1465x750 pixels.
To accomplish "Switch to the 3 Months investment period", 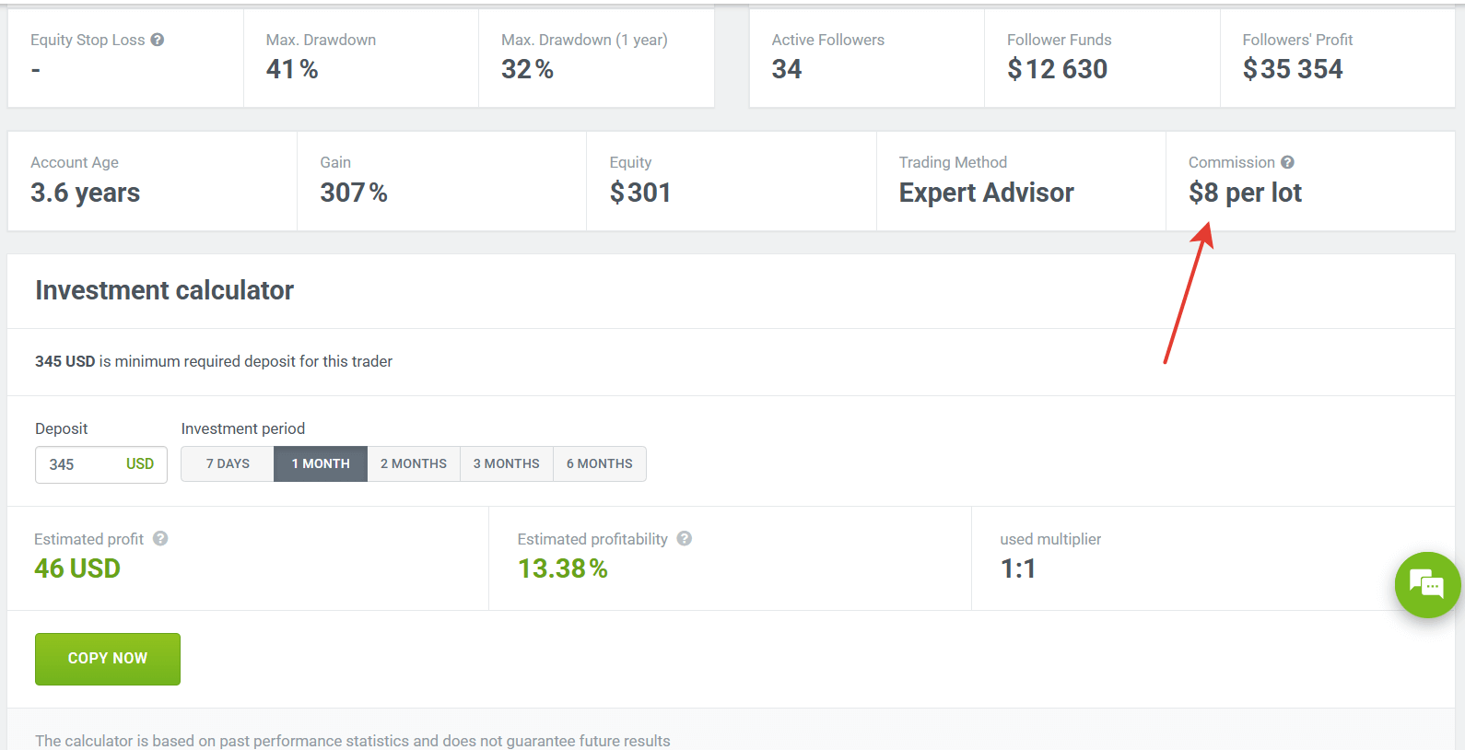I will (x=507, y=463).
